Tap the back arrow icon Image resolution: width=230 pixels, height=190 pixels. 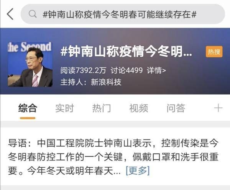[x=10, y=14]
